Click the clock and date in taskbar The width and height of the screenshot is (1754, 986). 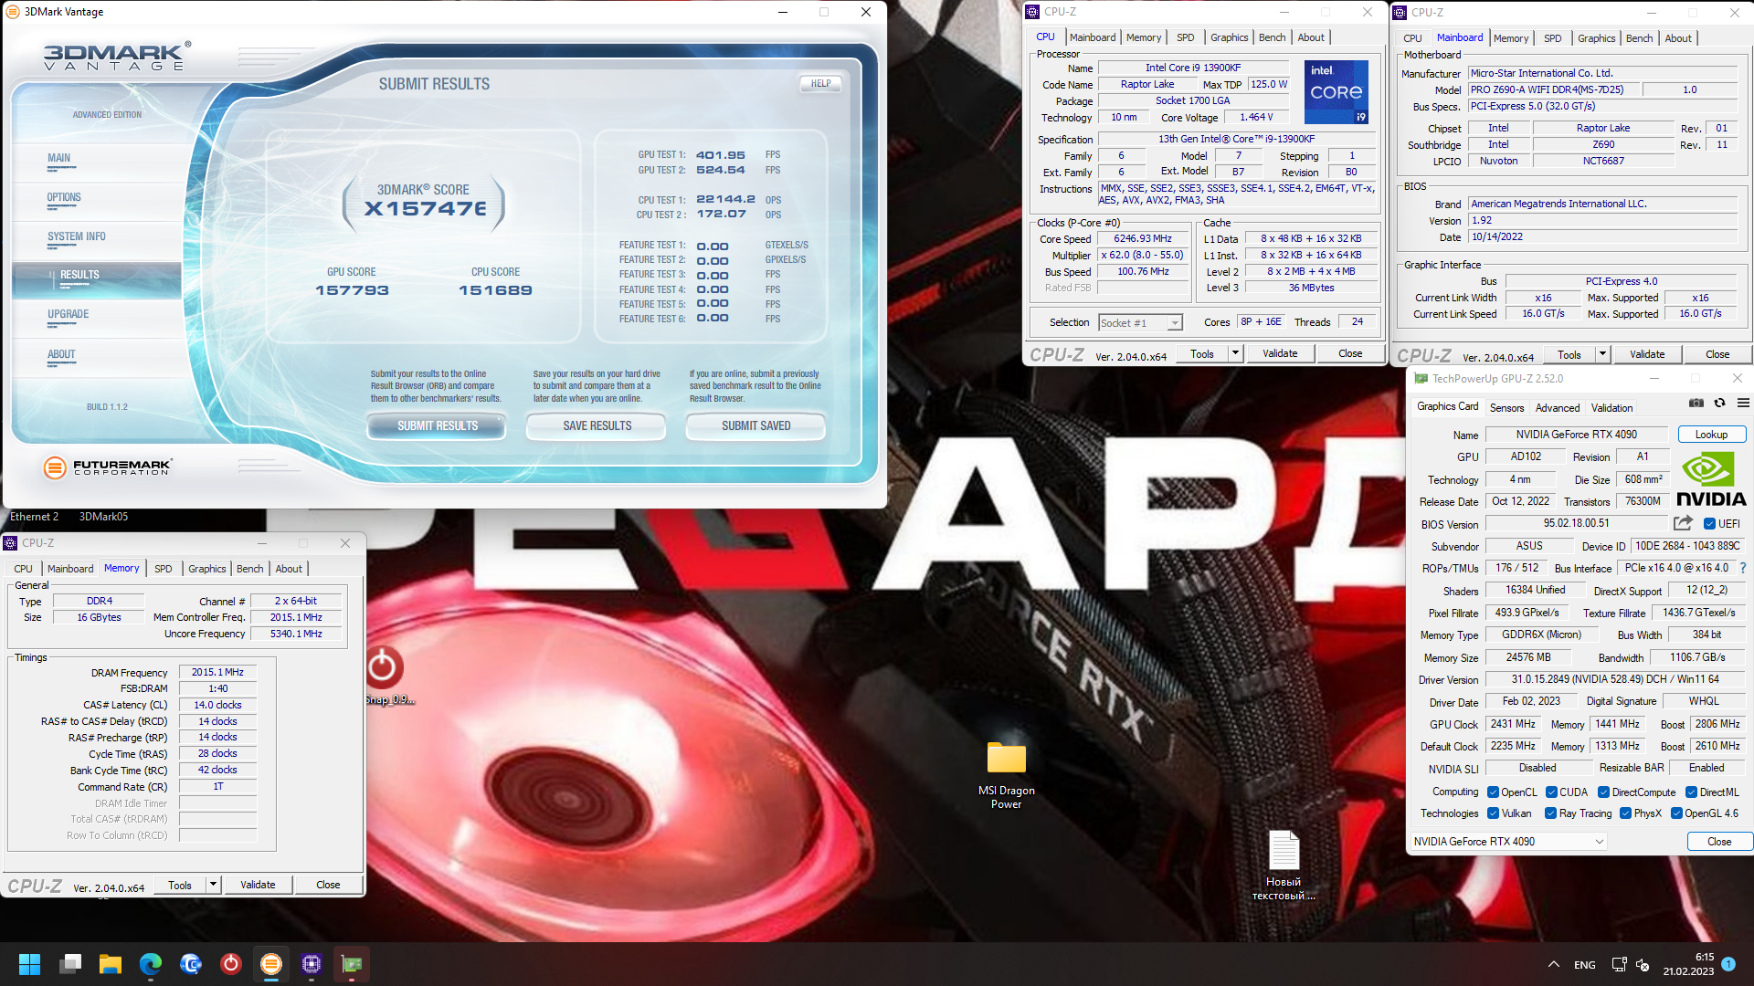click(x=1688, y=964)
